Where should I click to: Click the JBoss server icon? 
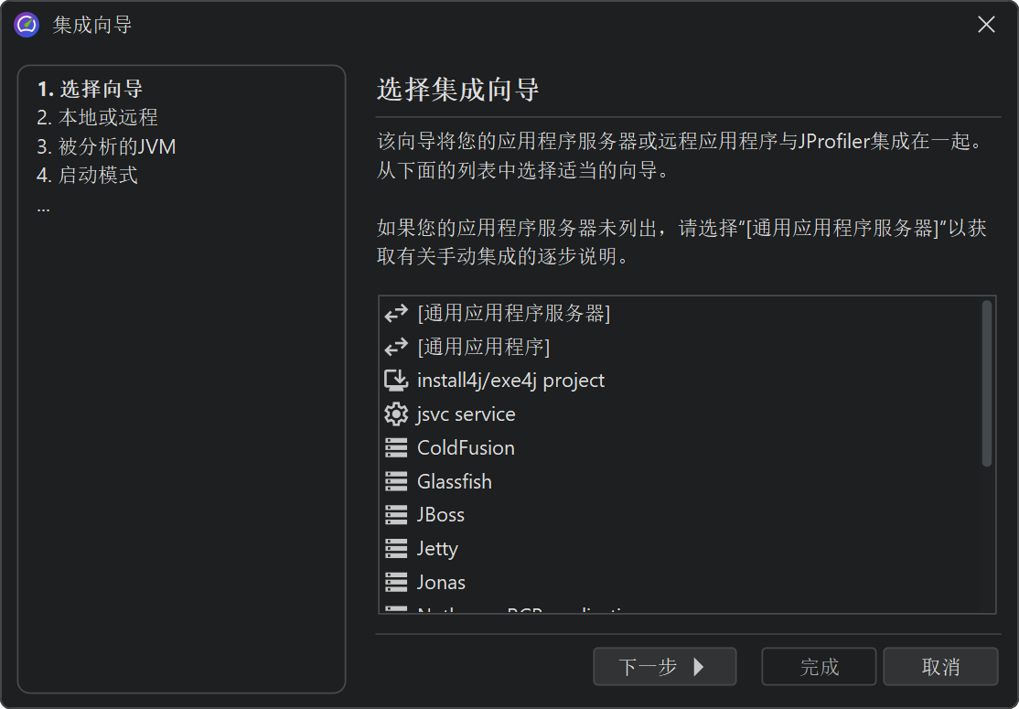tap(396, 515)
